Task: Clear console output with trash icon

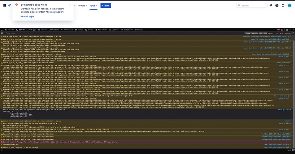Action: (x=2, y=33)
